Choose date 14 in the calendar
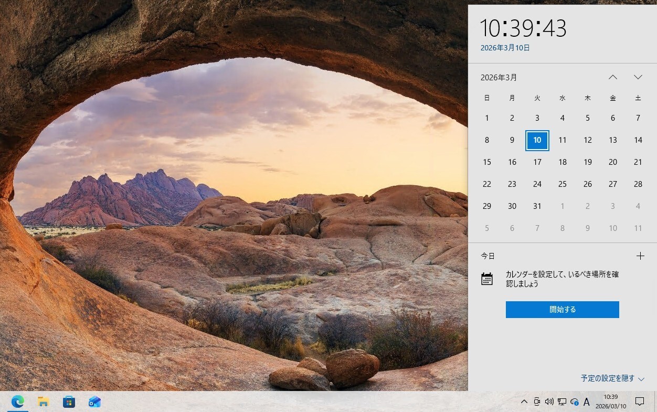Viewport: 657px width, 412px height. [638, 140]
